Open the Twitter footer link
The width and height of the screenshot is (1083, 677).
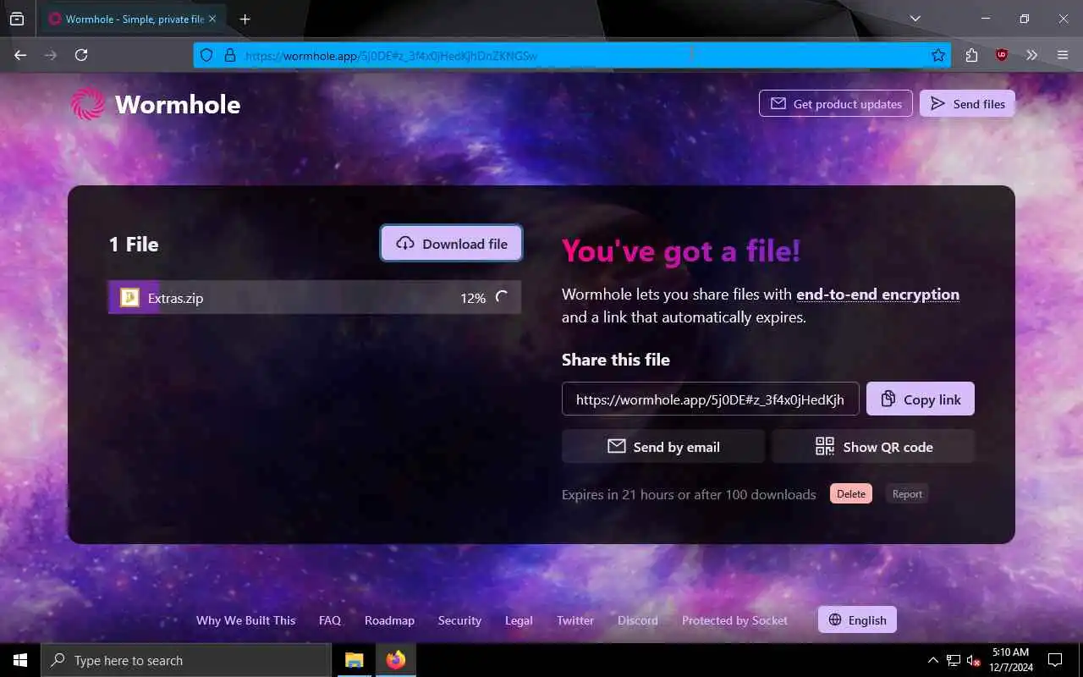(x=575, y=620)
